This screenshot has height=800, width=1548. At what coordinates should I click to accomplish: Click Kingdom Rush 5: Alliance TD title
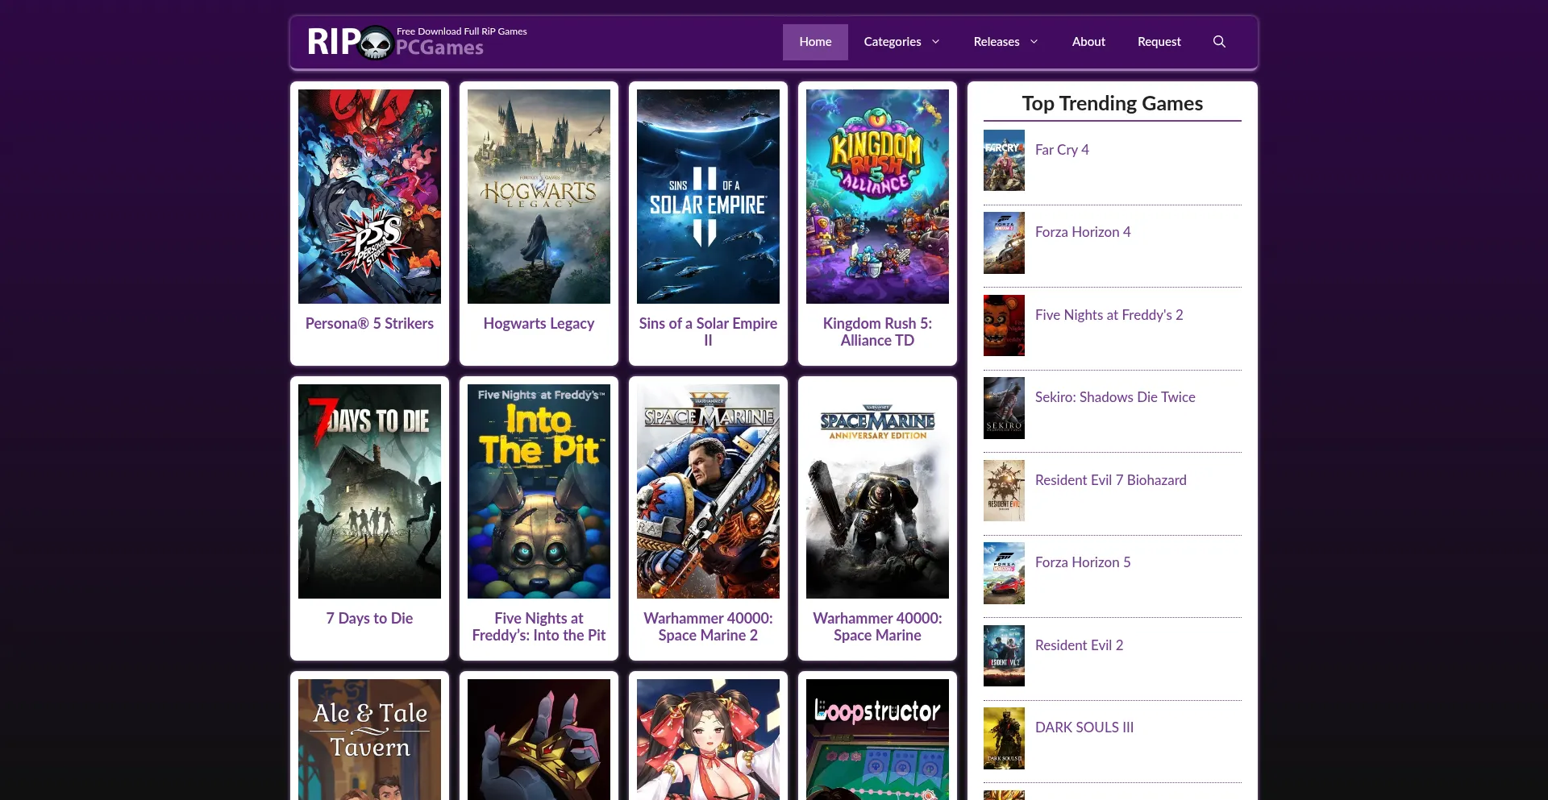(x=877, y=332)
